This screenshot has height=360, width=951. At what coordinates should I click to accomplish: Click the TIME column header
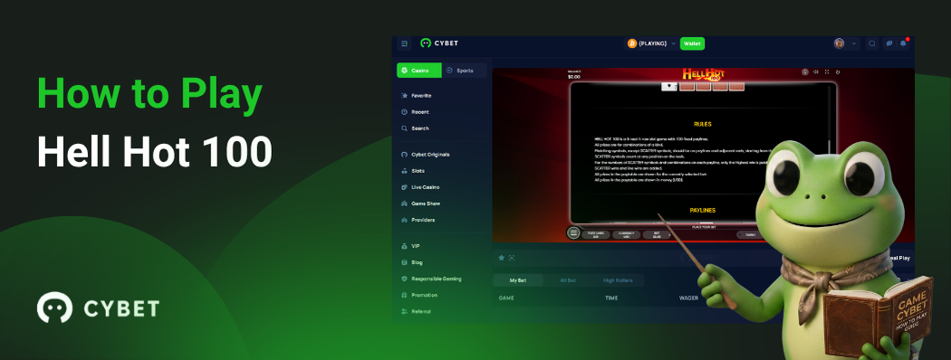click(x=611, y=298)
